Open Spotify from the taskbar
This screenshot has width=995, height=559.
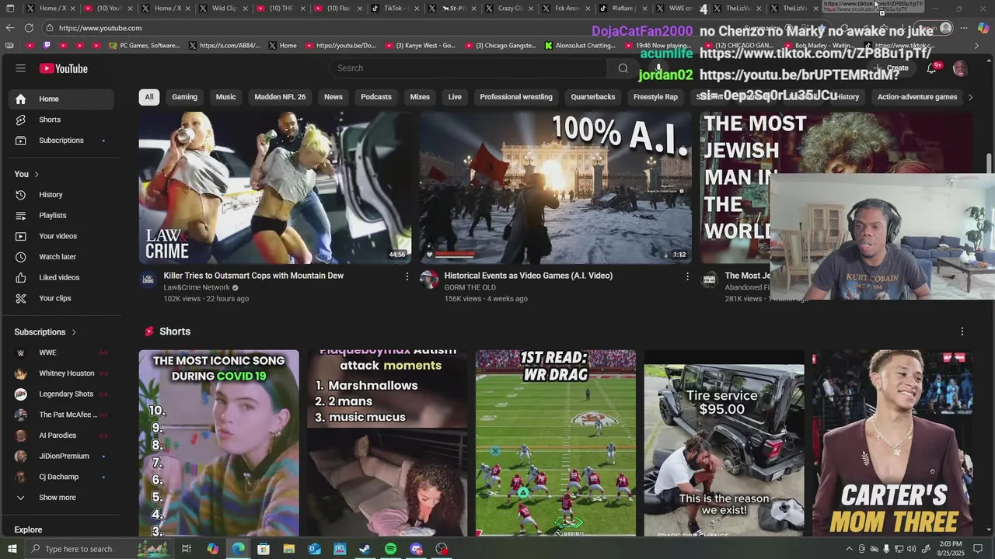coord(390,549)
